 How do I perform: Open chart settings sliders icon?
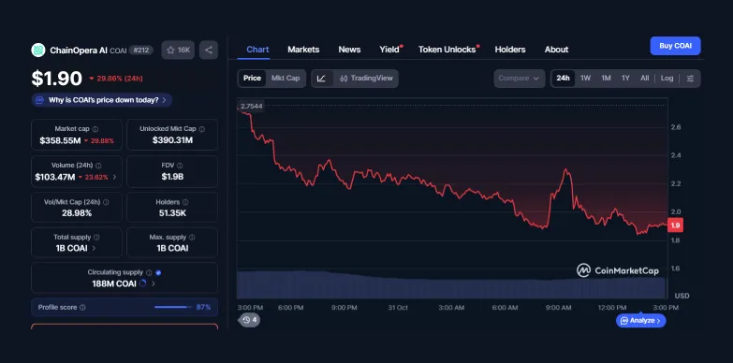pyautogui.click(x=690, y=79)
